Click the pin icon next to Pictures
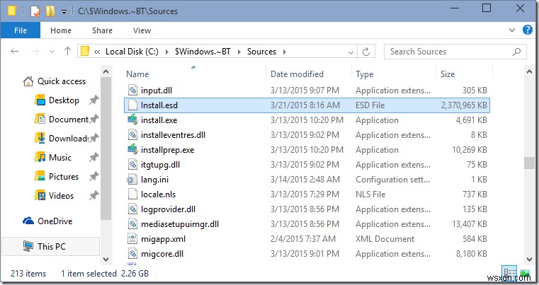This screenshot has height=285, width=539. (x=93, y=177)
